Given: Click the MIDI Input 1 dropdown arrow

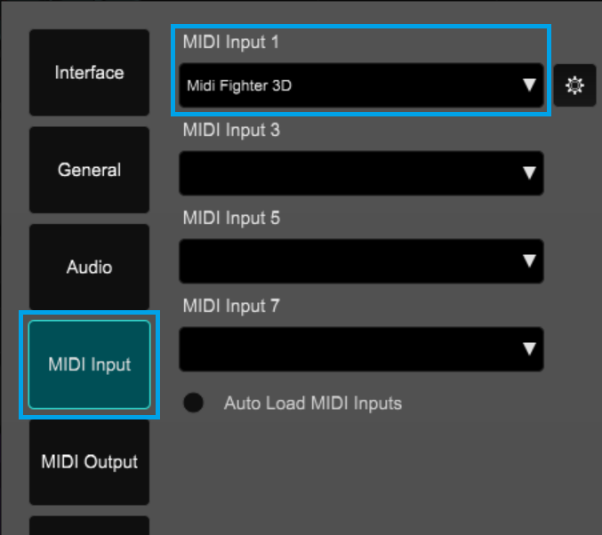Looking at the screenshot, I should (x=529, y=85).
